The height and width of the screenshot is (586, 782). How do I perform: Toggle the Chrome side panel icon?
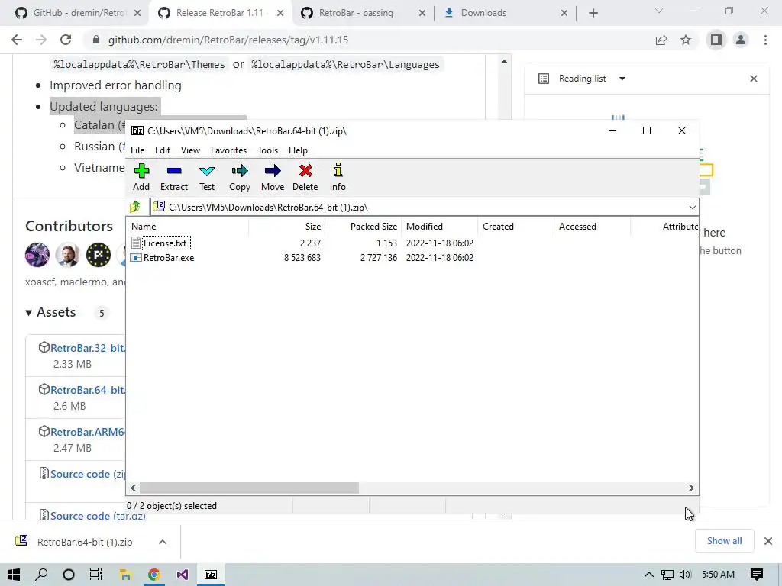coord(716,40)
